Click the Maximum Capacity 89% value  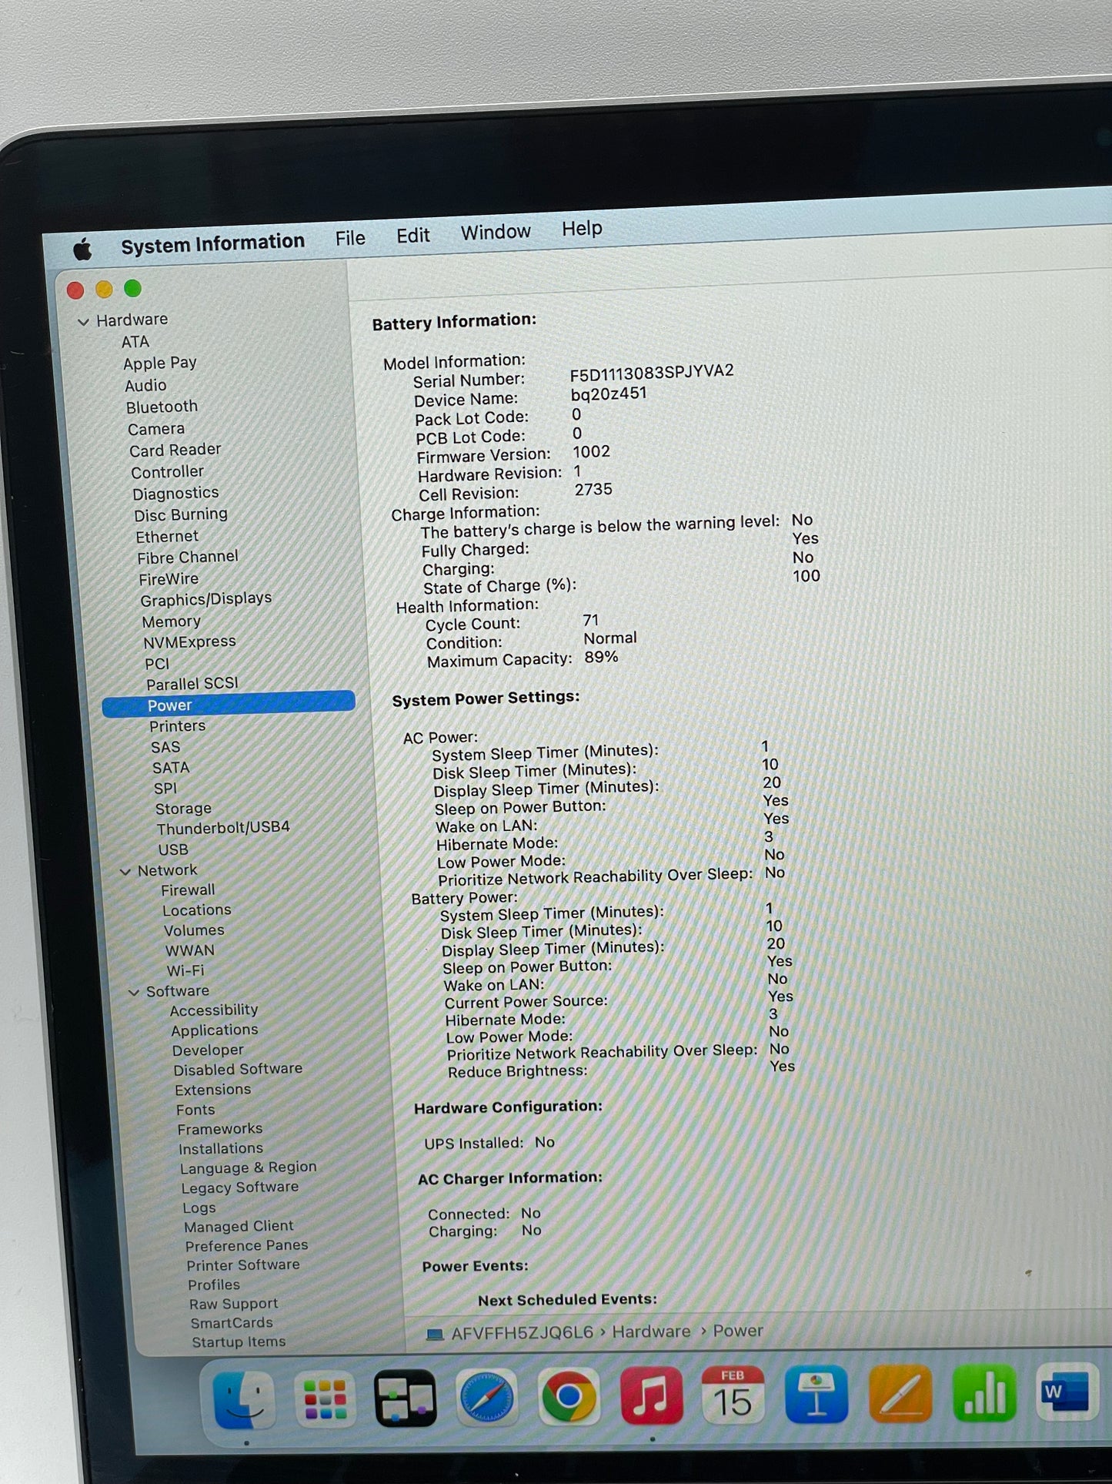601,658
